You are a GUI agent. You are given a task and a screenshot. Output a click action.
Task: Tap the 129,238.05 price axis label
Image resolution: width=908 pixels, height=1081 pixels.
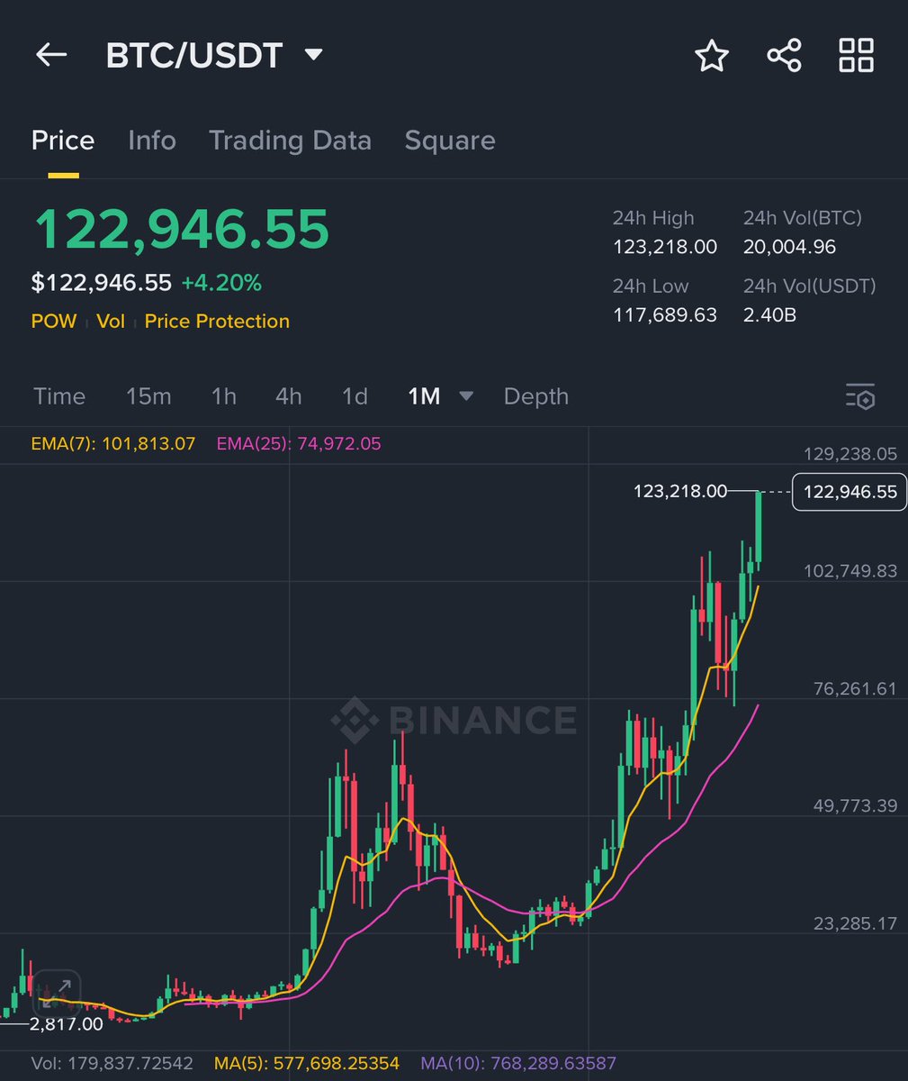[x=850, y=454]
